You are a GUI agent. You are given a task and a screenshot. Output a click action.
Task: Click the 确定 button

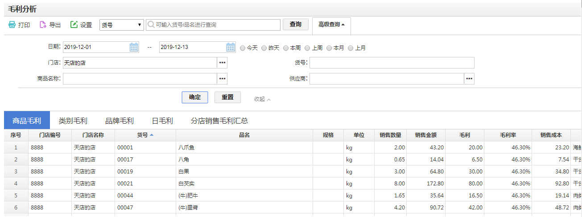tap(195, 97)
